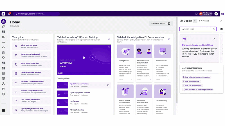Image resolution: width=225 pixels, height=126 pixels.
Task: Click the Home icon in sidebar
Action: (x=3, y=22)
